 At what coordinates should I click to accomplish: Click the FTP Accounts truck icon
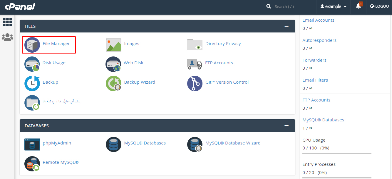(x=195, y=64)
